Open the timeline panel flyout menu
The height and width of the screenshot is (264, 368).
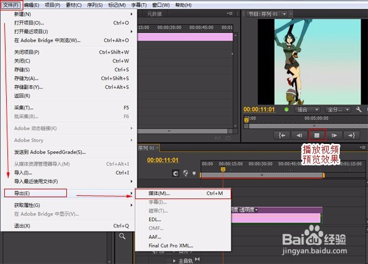point(362,147)
